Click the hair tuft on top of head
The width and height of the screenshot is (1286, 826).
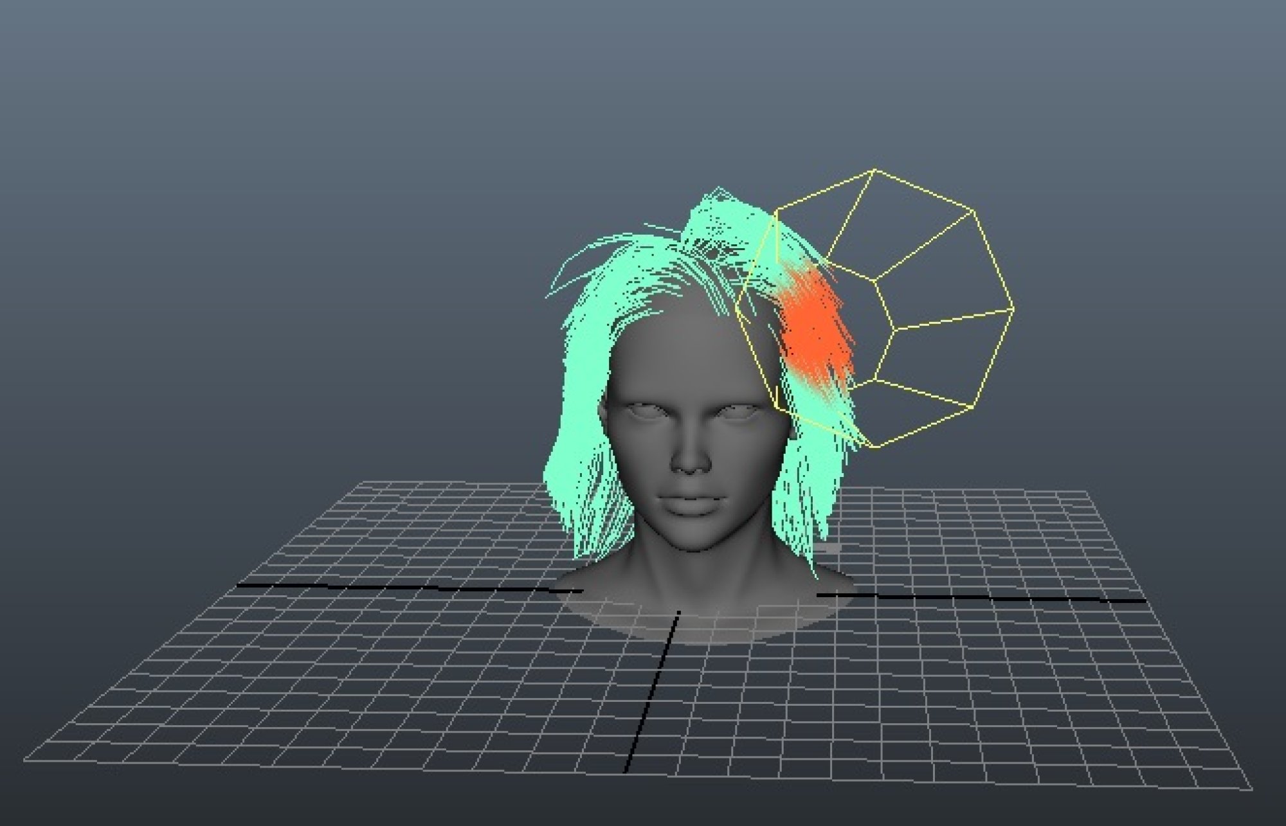720,215
